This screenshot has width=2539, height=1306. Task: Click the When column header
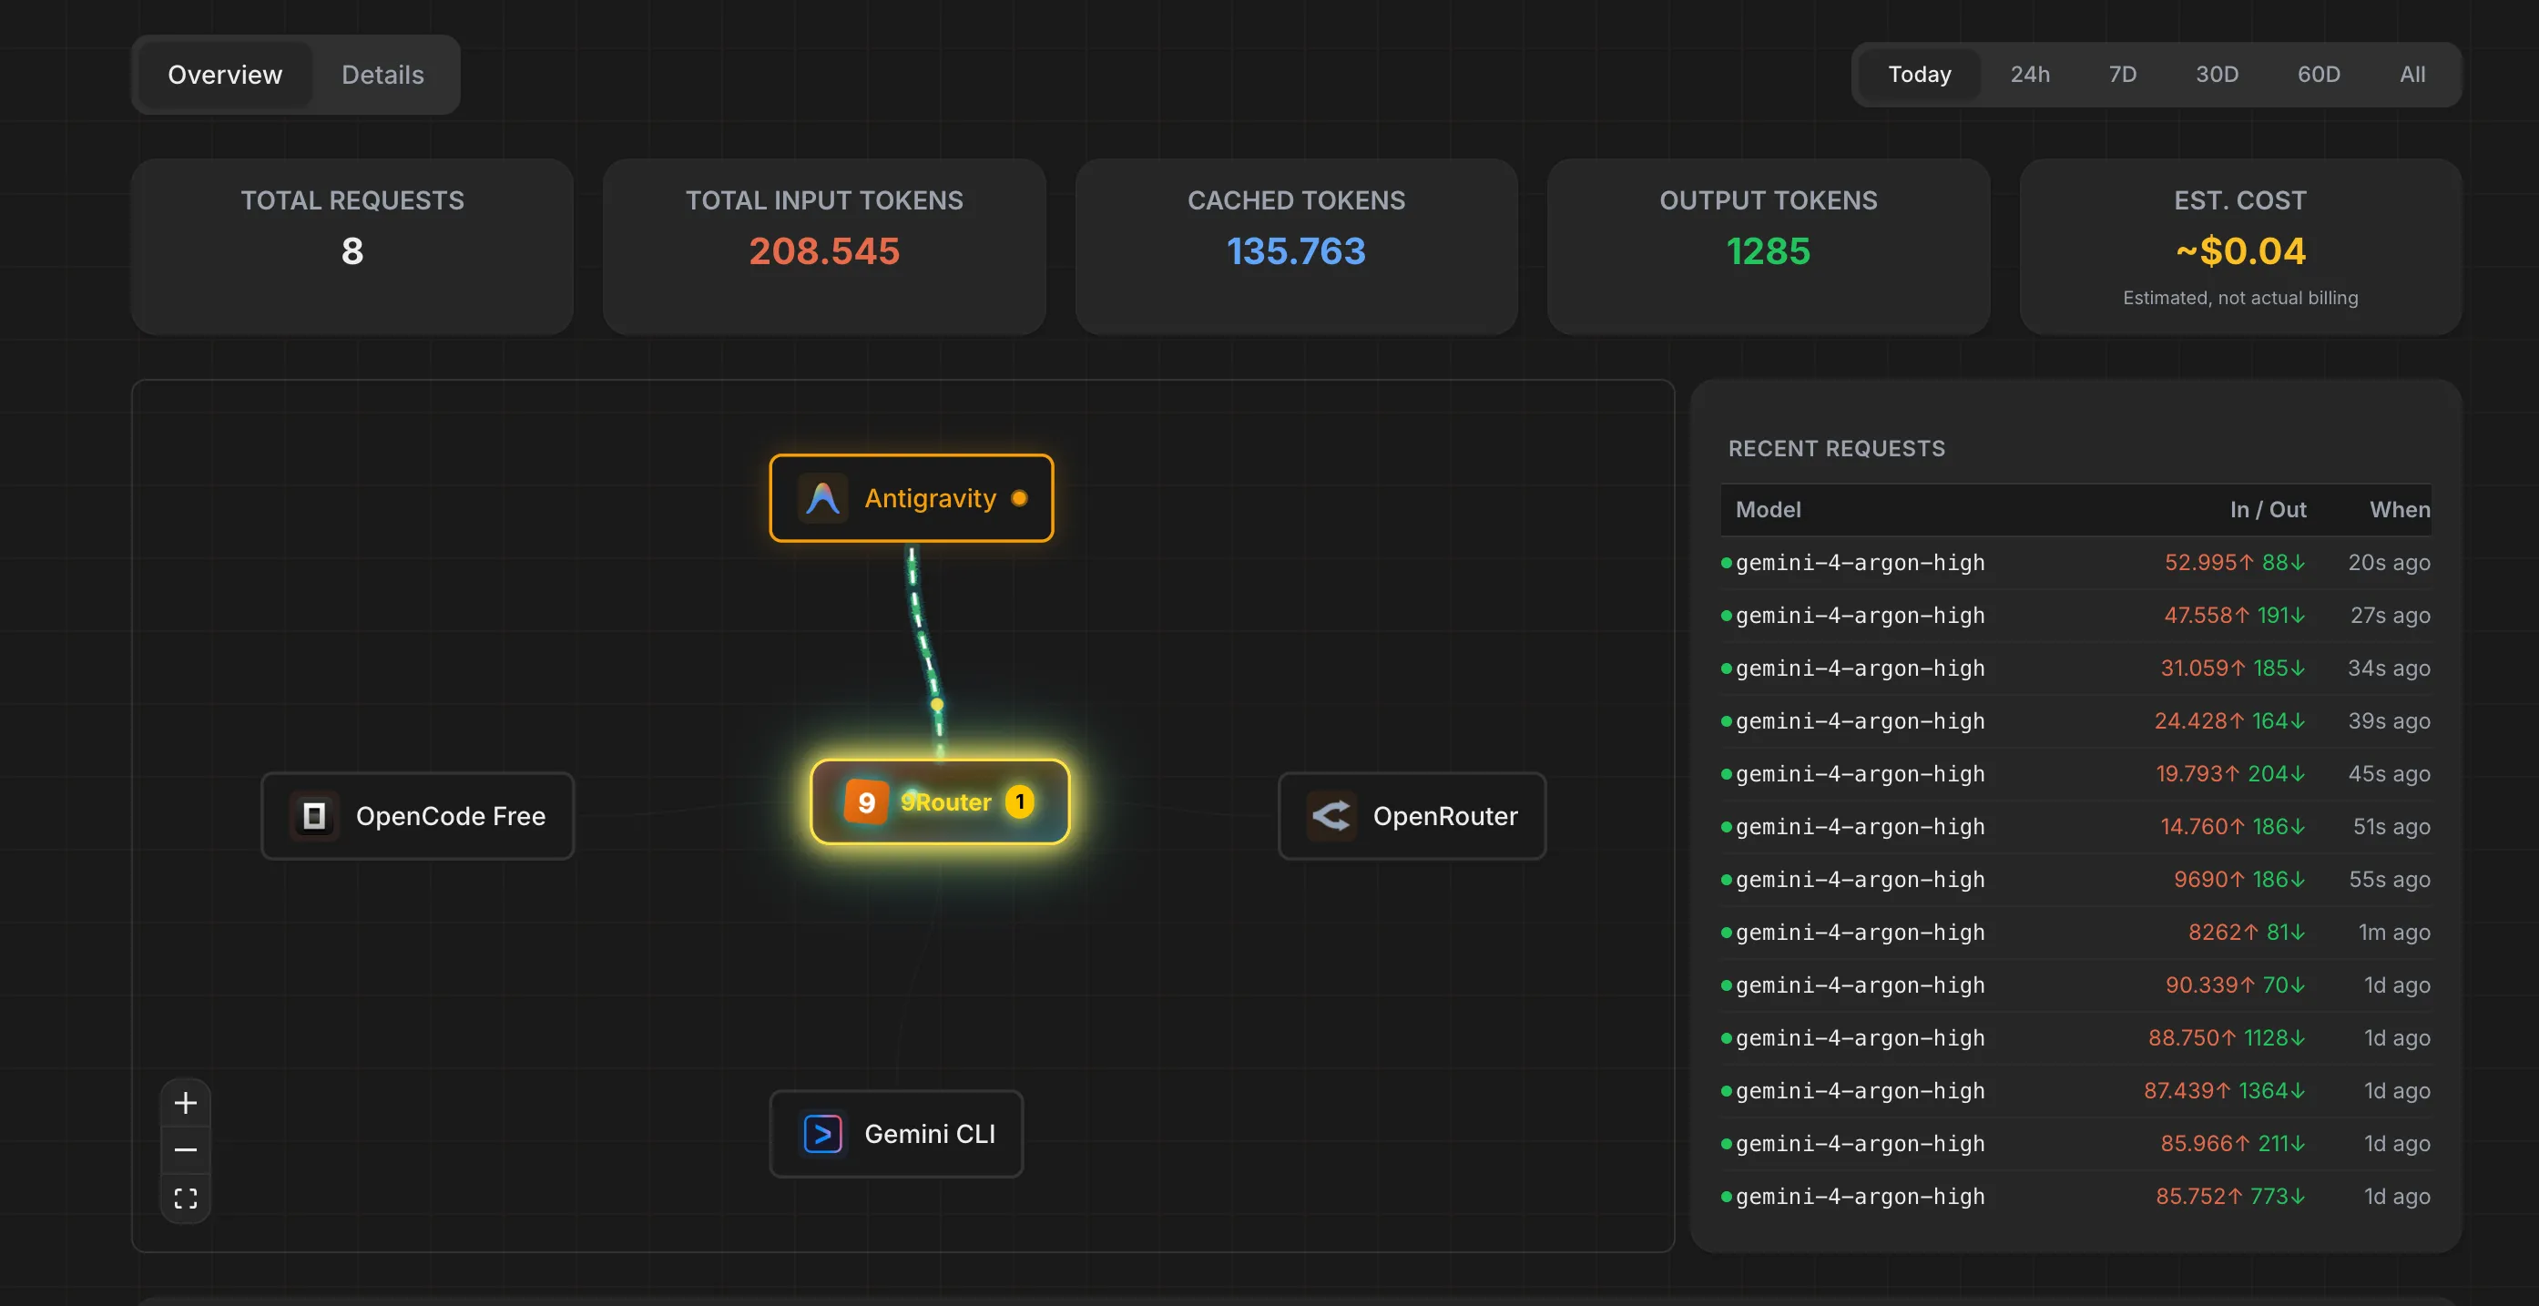click(x=2400, y=510)
